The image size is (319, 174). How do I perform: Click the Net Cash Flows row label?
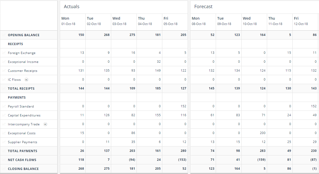click(22, 160)
